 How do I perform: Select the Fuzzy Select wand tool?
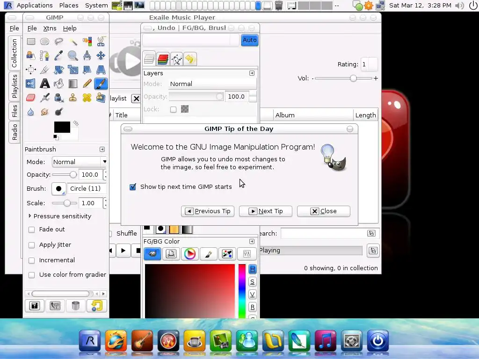73,41
